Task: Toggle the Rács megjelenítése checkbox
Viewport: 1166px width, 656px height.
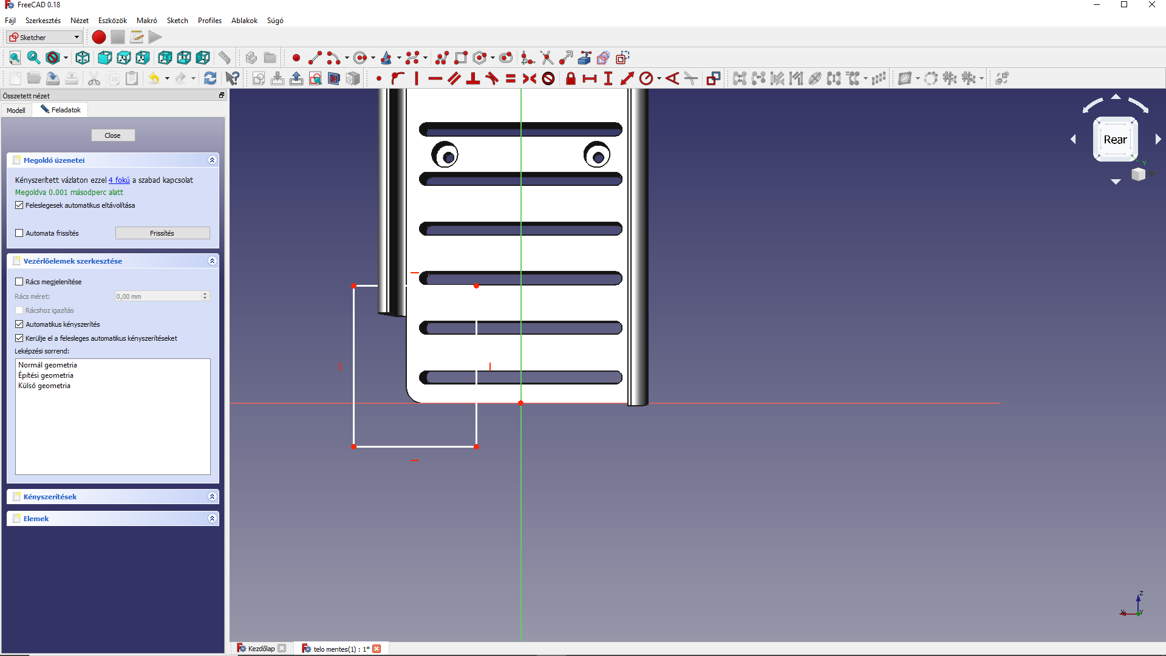Action: point(19,282)
